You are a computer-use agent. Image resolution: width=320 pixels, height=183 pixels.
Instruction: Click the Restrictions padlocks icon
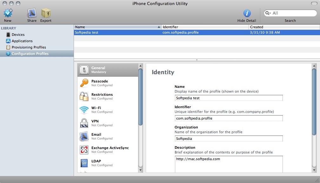click(x=84, y=96)
